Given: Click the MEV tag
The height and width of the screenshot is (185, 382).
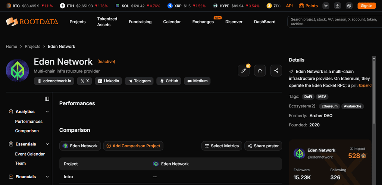Looking at the screenshot, I should (322, 97).
